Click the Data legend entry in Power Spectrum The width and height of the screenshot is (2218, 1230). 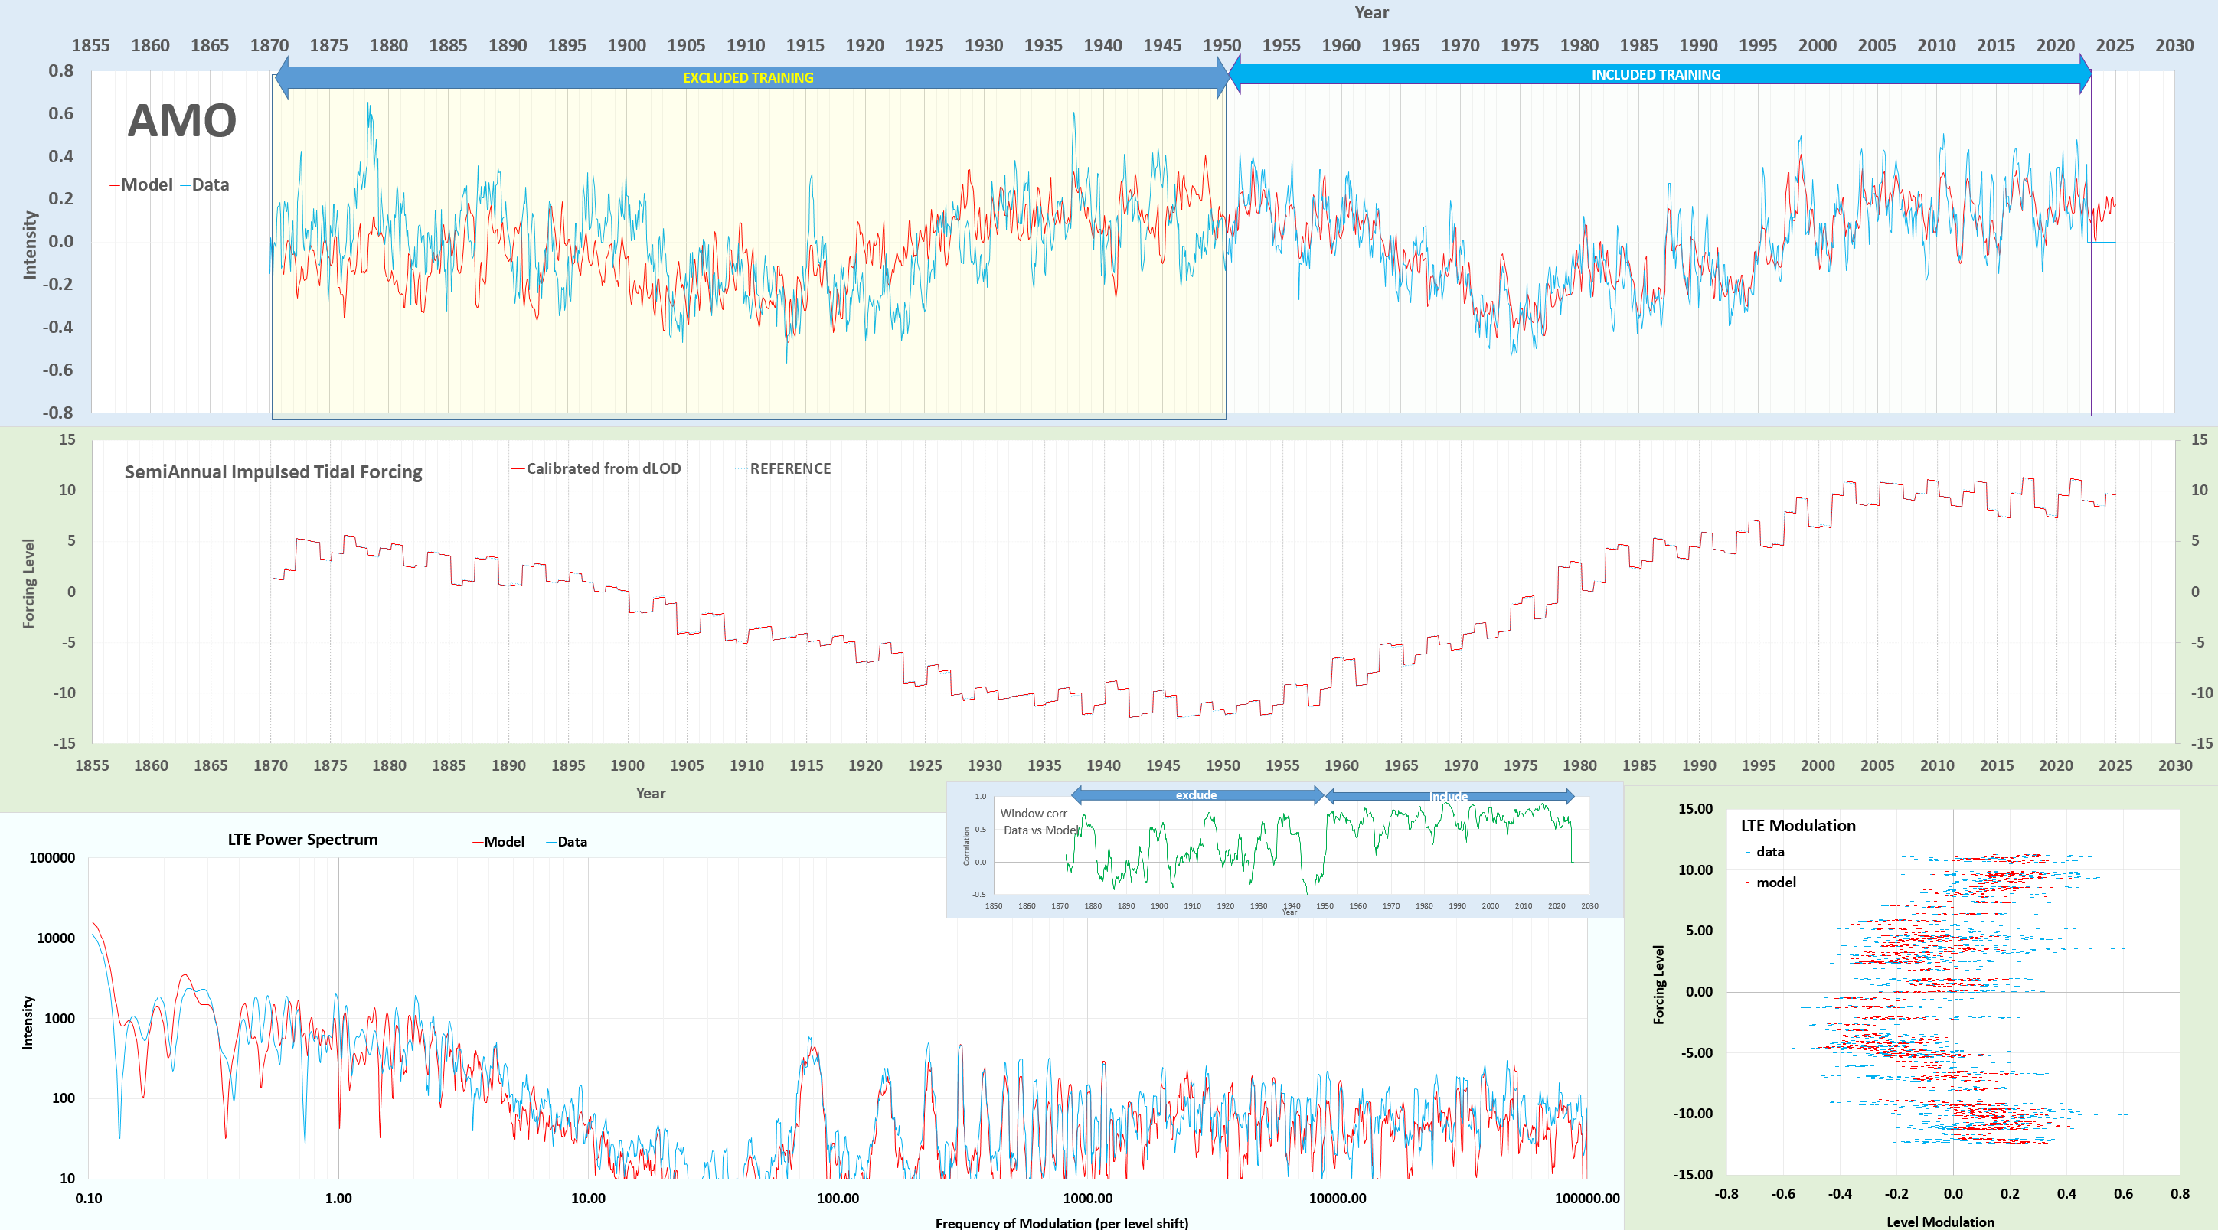566,842
